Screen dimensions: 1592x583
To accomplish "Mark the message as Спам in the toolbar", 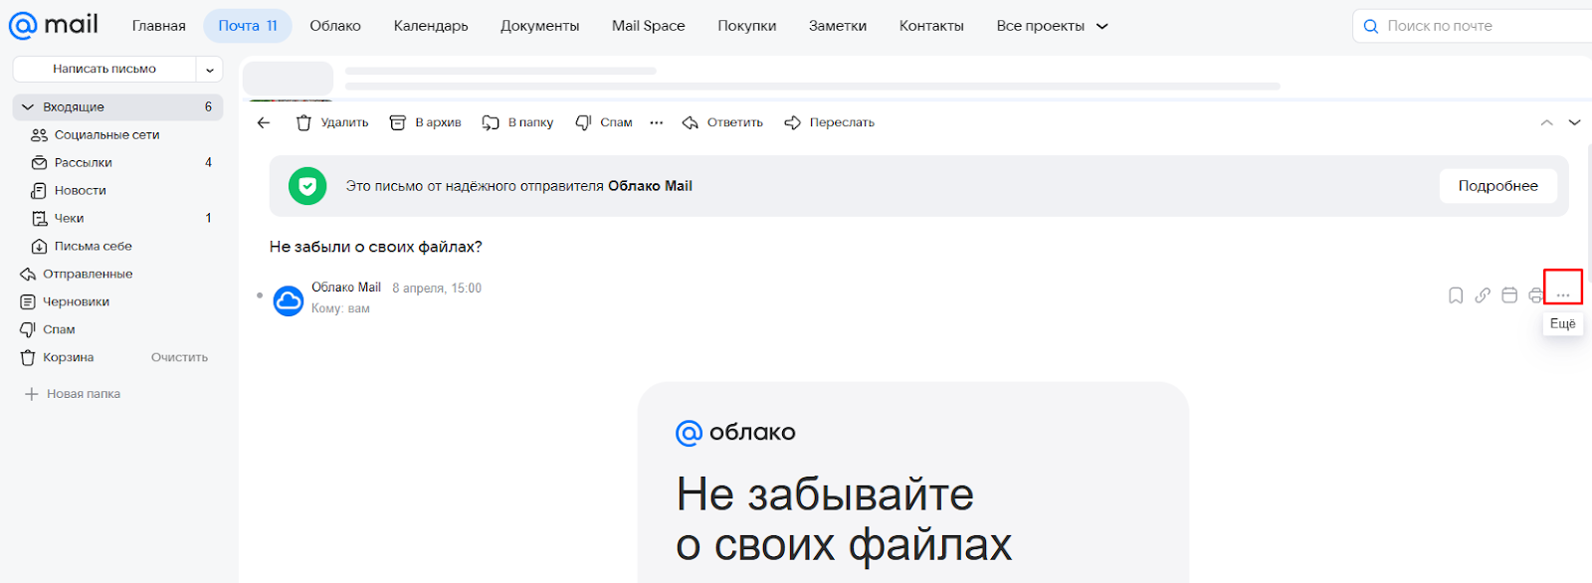I will pyautogui.click(x=604, y=122).
